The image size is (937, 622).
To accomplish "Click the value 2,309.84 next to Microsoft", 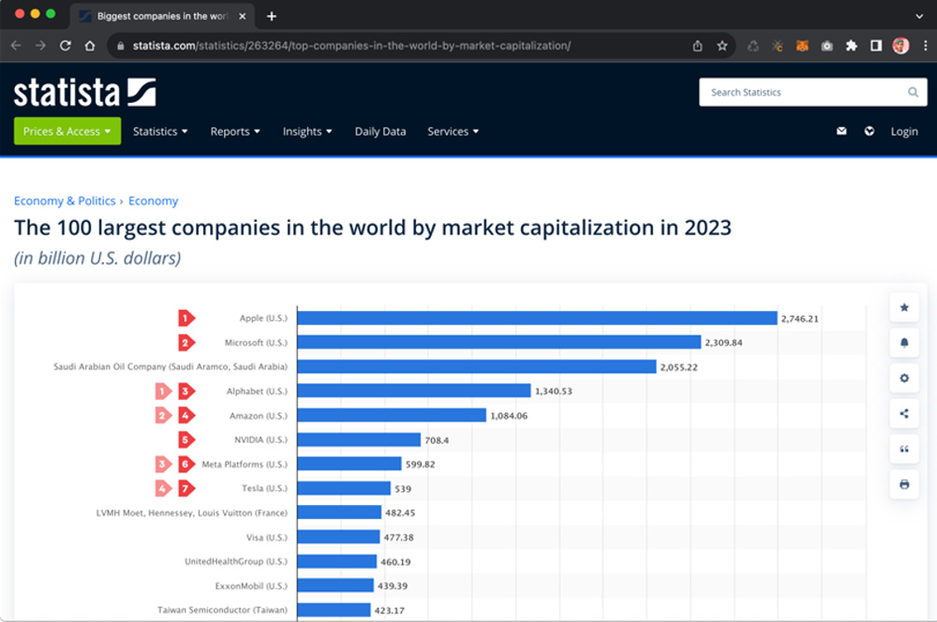I will 723,343.
